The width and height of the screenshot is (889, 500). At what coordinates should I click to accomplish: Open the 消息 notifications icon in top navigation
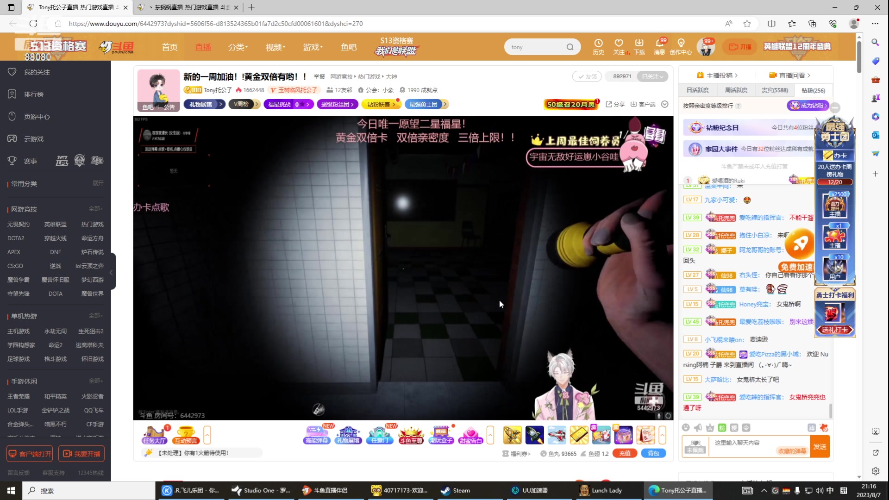[x=659, y=46]
